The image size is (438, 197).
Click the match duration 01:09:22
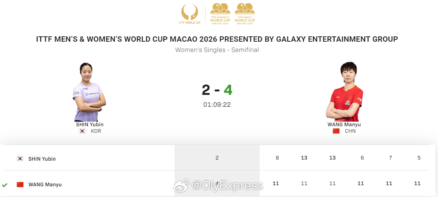point(217,104)
